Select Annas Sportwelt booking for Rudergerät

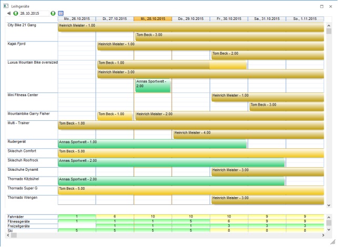152,143
